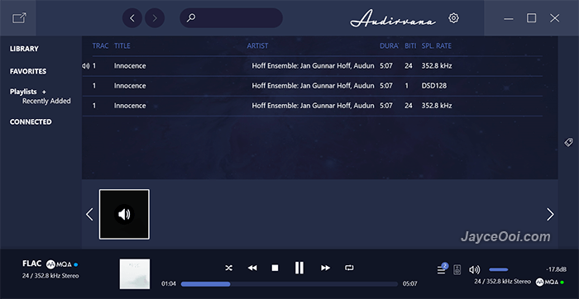Image resolution: width=579 pixels, height=299 pixels.
Task: Click the bit depth value 1
Action: 407,86
